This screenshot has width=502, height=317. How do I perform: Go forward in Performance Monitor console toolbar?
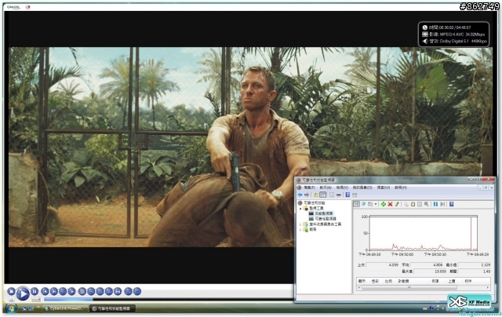point(307,195)
